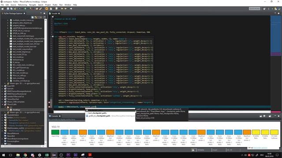Click the Writable status bar field
The image size is (282, 158).
[x=201, y=150]
